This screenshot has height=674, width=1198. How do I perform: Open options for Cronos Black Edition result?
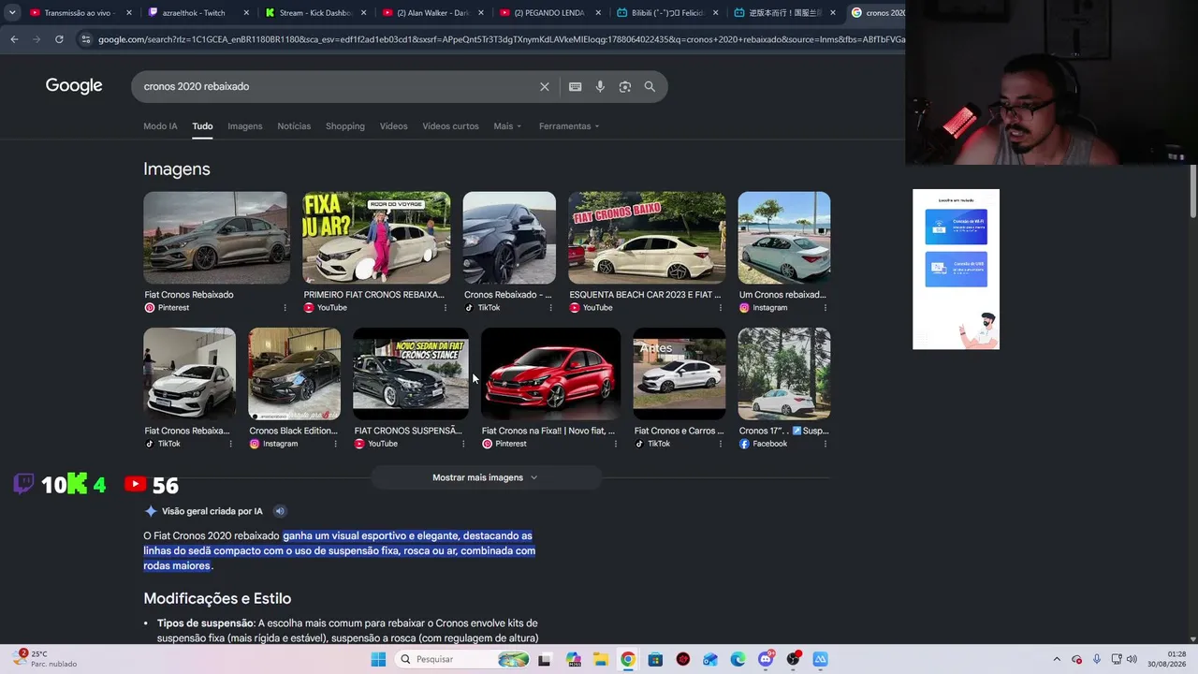(x=335, y=444)
